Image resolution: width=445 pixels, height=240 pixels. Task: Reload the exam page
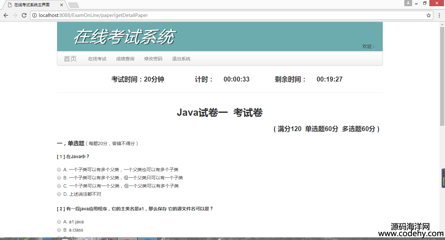[24, 15]
